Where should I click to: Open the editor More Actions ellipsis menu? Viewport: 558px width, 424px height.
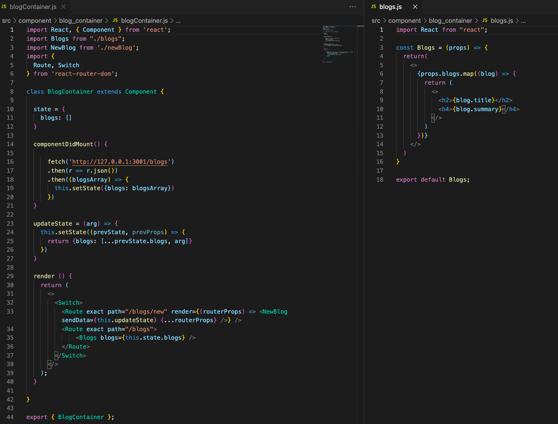tap(352, 7)
